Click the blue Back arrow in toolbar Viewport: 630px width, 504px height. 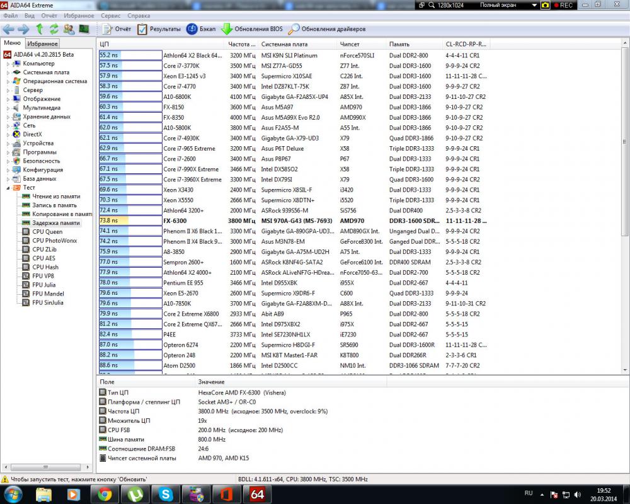pyautogui.click(x=9, y=29)
